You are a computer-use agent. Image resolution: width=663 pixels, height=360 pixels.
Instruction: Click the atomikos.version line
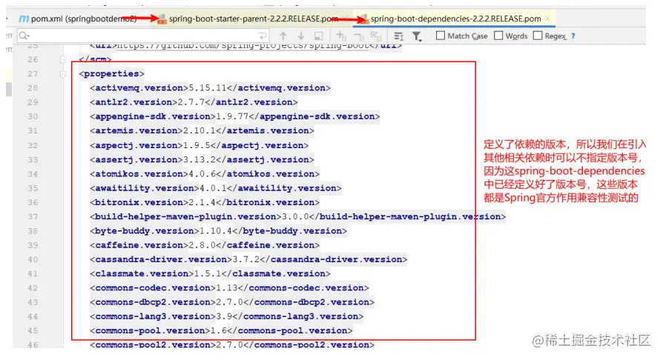(205, 173)
